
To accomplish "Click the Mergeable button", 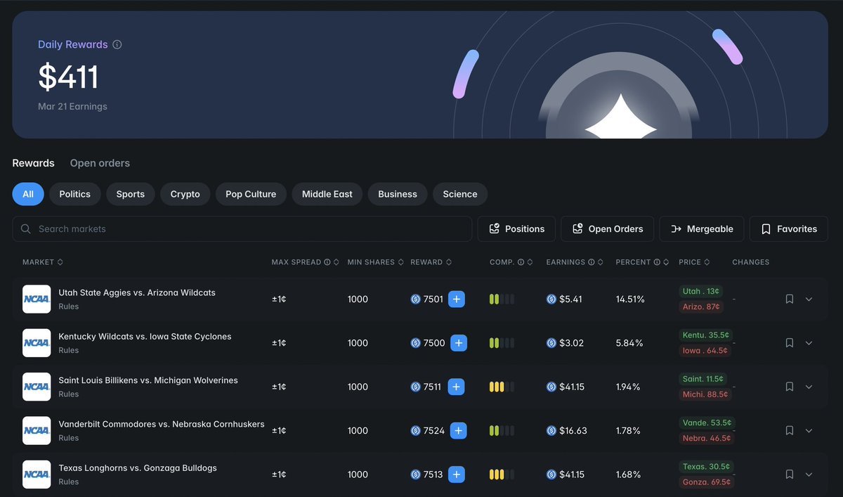I will (x=702, y=228).
